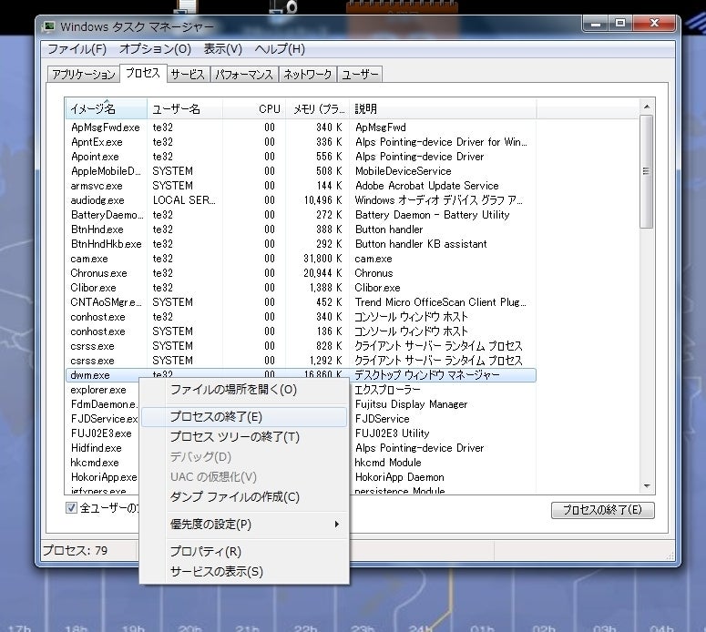Select the AppleMobileD... process row
This screenshot has width=706, height=632.
tap(301, 171)
